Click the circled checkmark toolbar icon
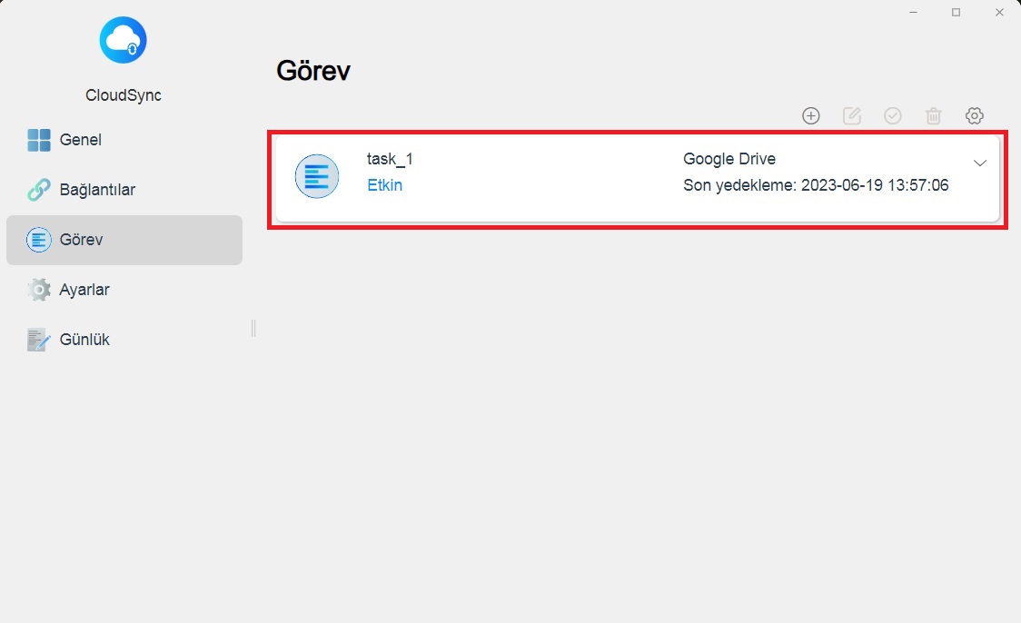The width and height of the screenshot is (1021, 623). (893, 115)
